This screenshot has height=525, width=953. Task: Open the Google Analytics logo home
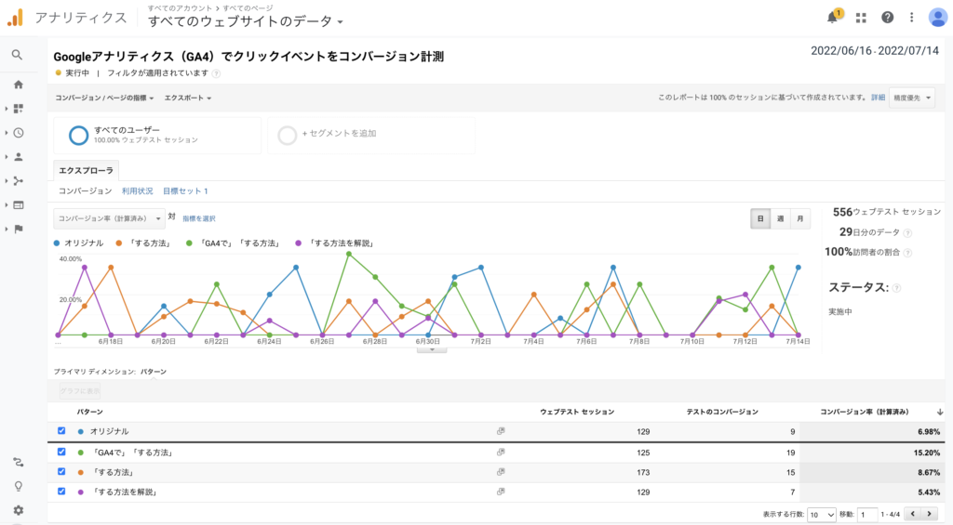tap(15, 18)
